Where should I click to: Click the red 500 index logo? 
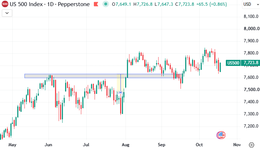(5, 4)
